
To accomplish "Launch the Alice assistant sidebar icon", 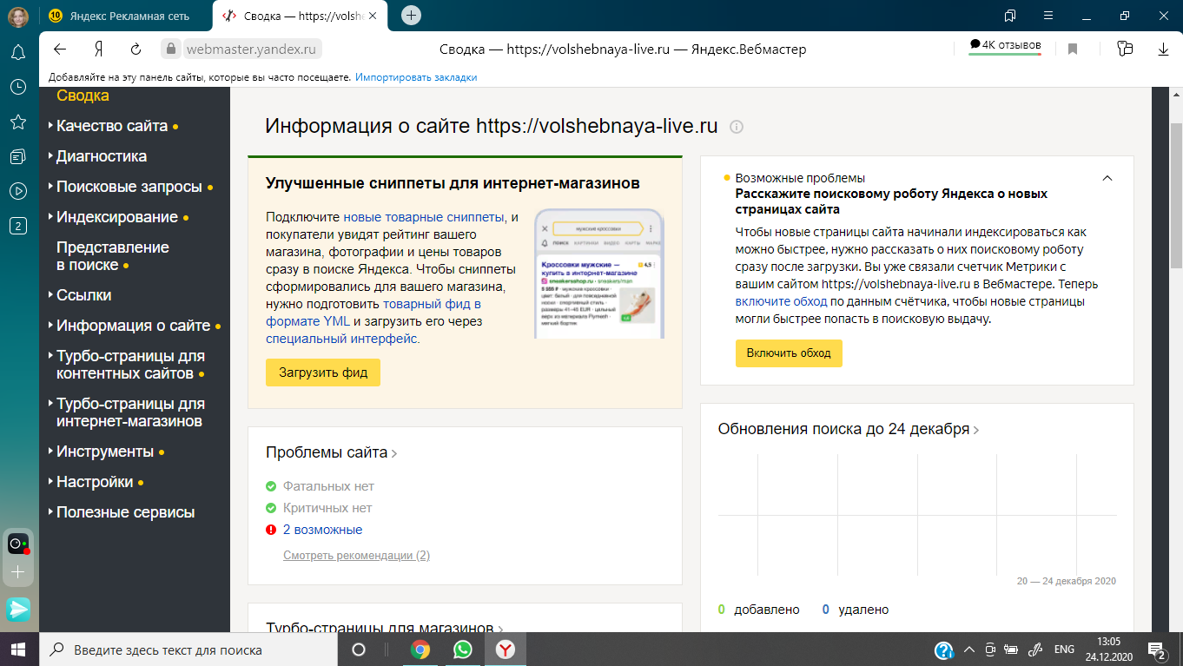I will coord(18,544).
